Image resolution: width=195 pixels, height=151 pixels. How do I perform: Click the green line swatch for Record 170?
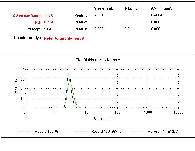click(x=80, y=131)
